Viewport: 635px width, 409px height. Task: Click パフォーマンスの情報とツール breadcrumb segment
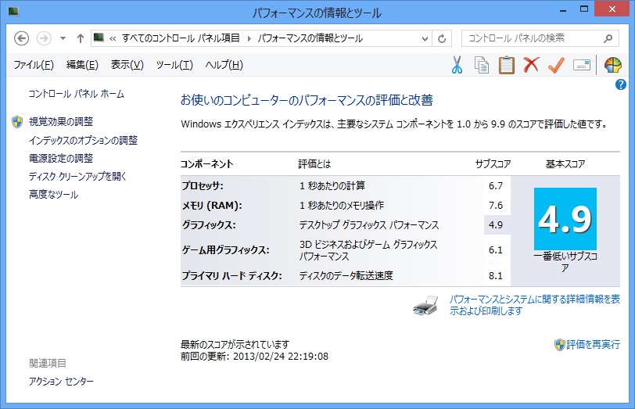[310, 38]
